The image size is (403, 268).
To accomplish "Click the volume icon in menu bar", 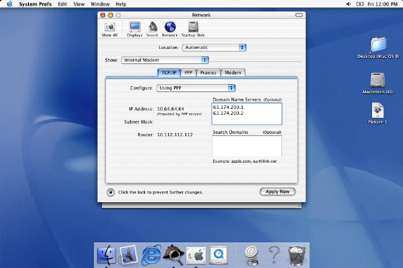I will coord(348,4).
